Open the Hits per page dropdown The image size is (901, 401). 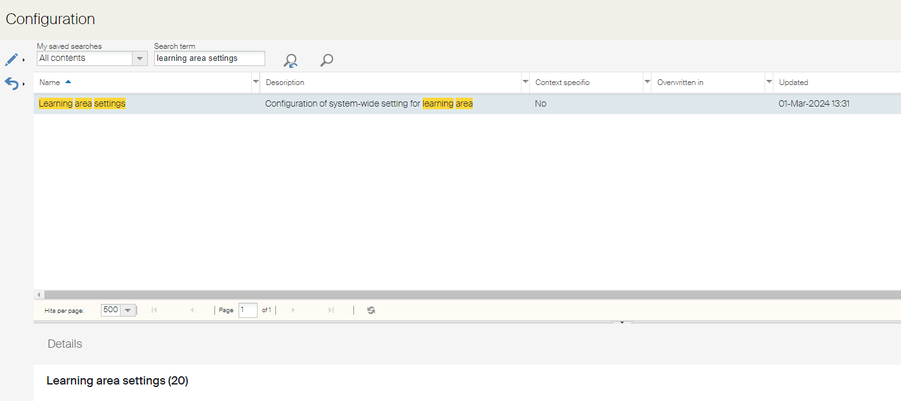coord(128,310)
